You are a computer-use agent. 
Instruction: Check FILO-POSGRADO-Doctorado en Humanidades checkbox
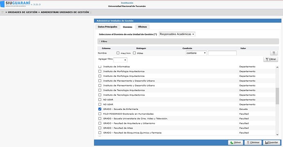pos(100,114)
